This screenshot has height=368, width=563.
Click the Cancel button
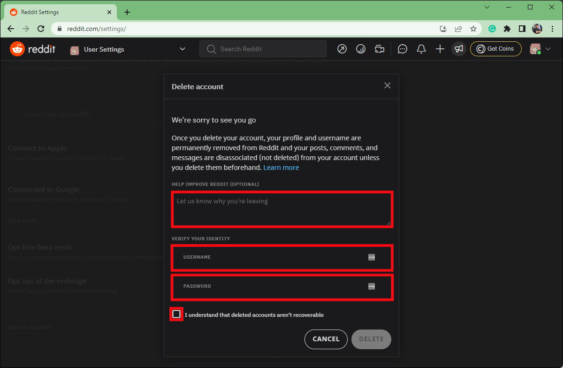(326, 339)
